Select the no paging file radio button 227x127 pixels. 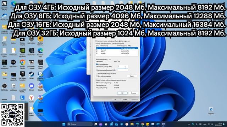[97, 76]
